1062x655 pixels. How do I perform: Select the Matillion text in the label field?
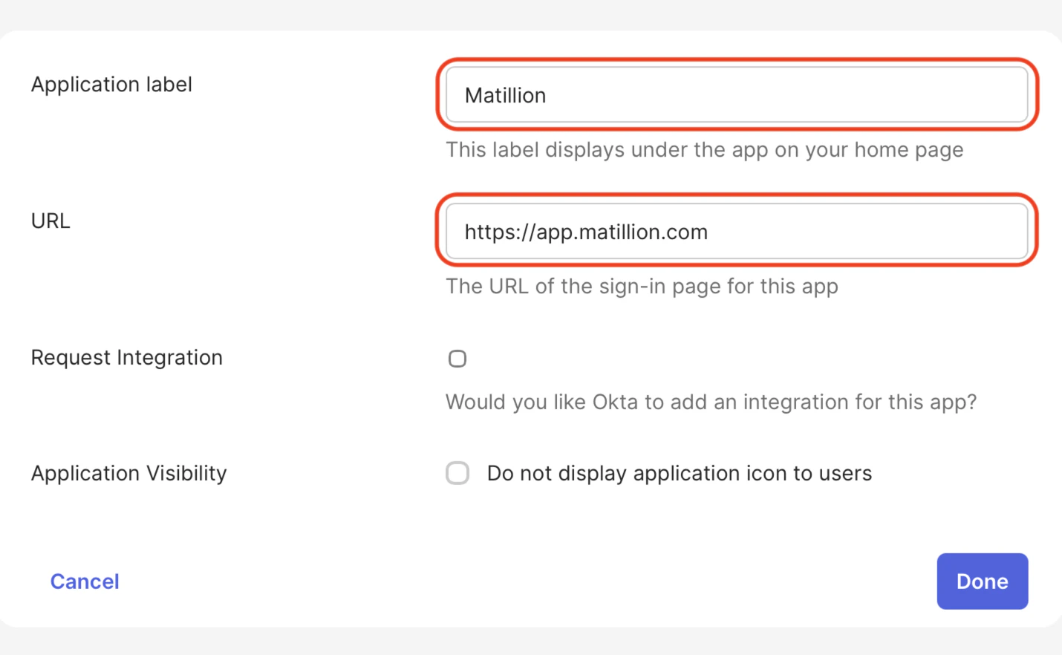click(x=505, y=95)
